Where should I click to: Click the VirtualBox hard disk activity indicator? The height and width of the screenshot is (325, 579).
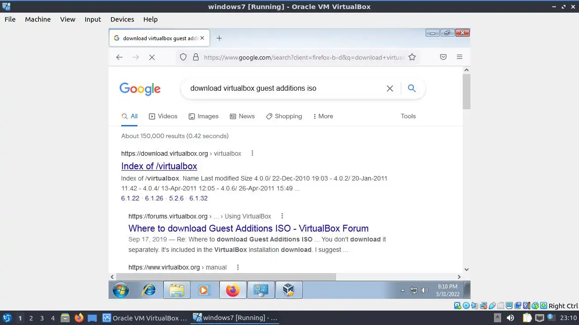pyautogui.click(x=458, y=306)
